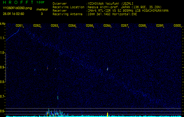The image size is (184, 117).
Task: Click time marker 0258
Action: tap(142, 25)
